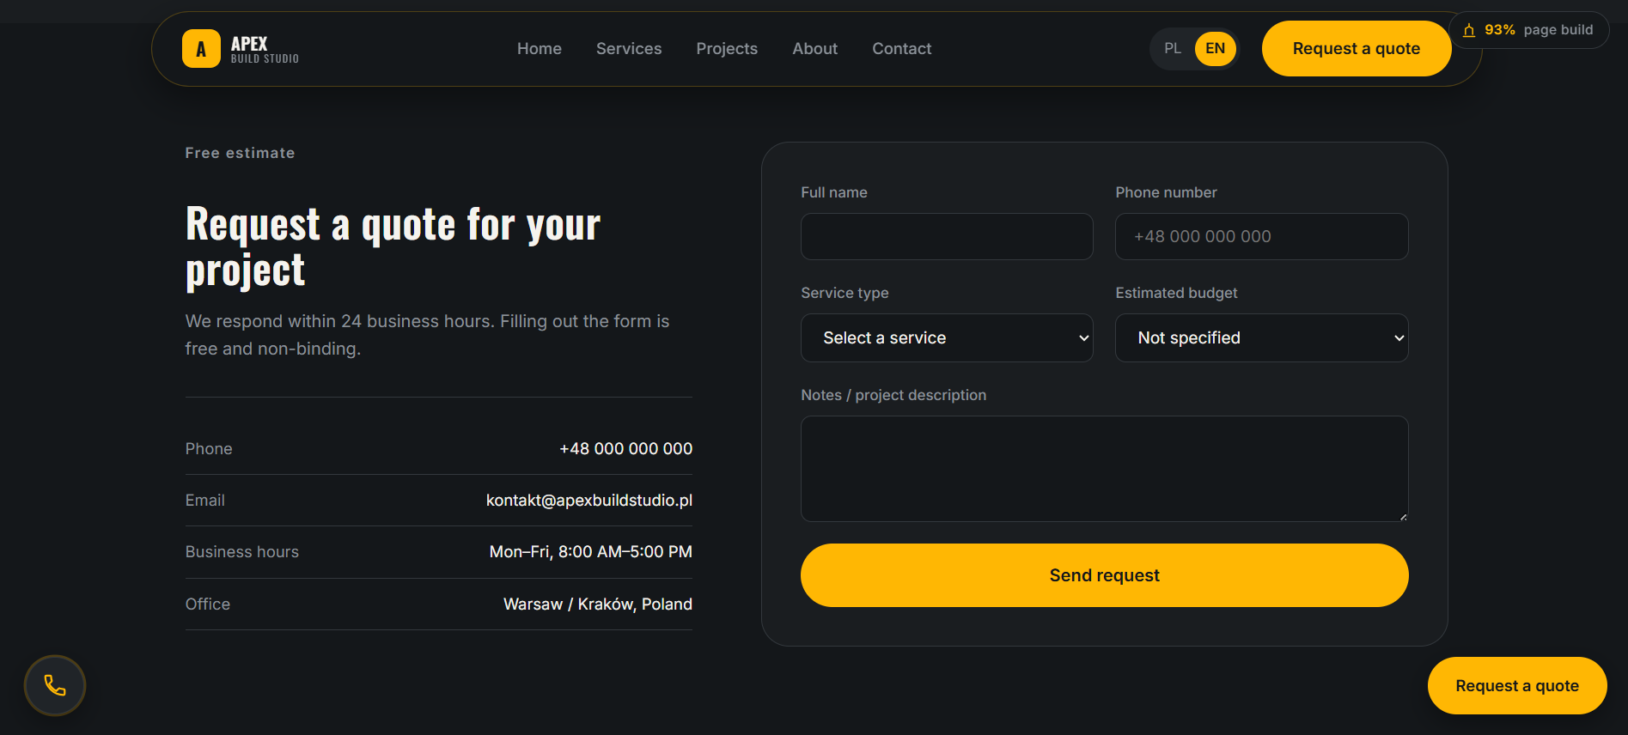Click the textarea resize handle corner
The image size is (1628, 735).
point(1403,516)
